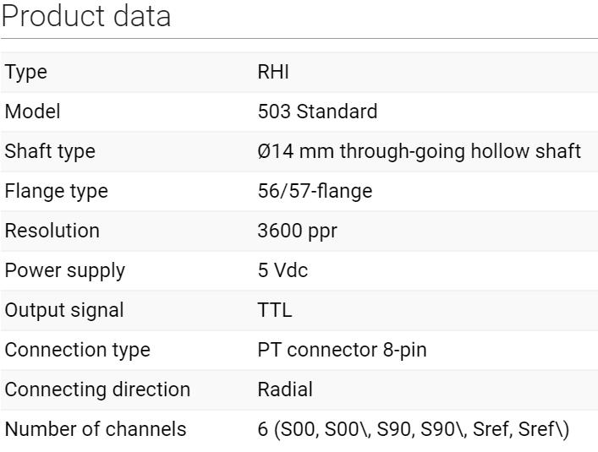Click the "Connecting direction" label

[x=98, y=389]
